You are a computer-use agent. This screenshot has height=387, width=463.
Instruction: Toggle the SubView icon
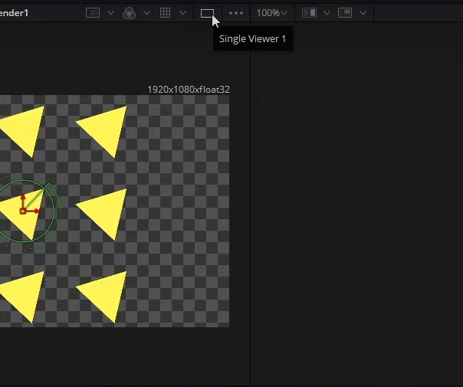(345, 13)
